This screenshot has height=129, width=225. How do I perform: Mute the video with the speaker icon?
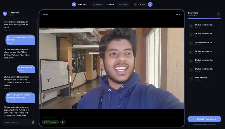point(63,122)
